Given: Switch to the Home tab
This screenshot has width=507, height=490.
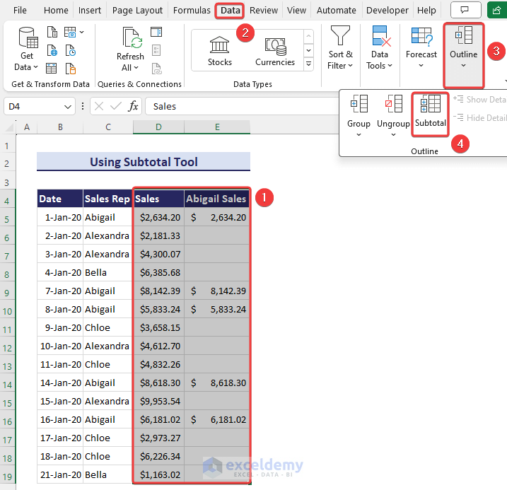Looking at the screenshot, I should [x=56, y=11].
